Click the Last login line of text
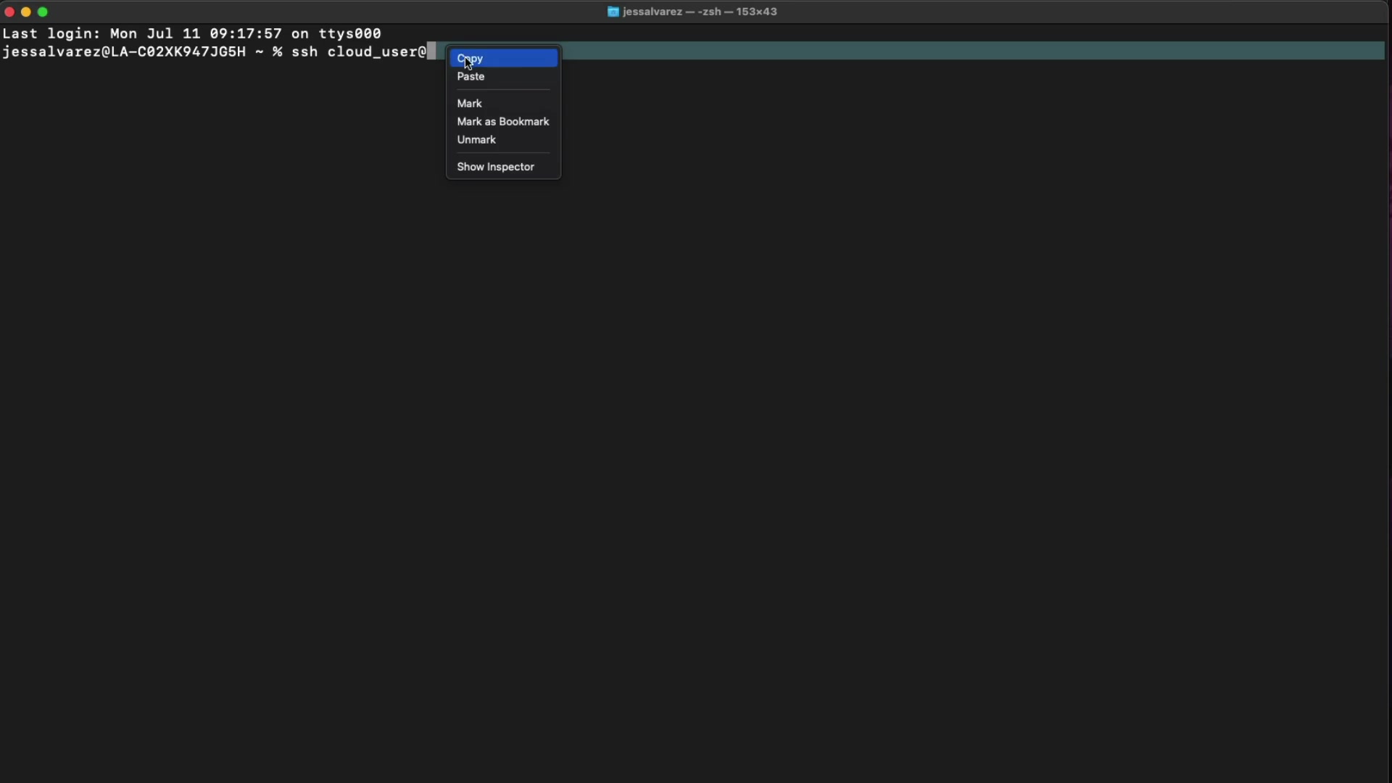 (192, 33)
